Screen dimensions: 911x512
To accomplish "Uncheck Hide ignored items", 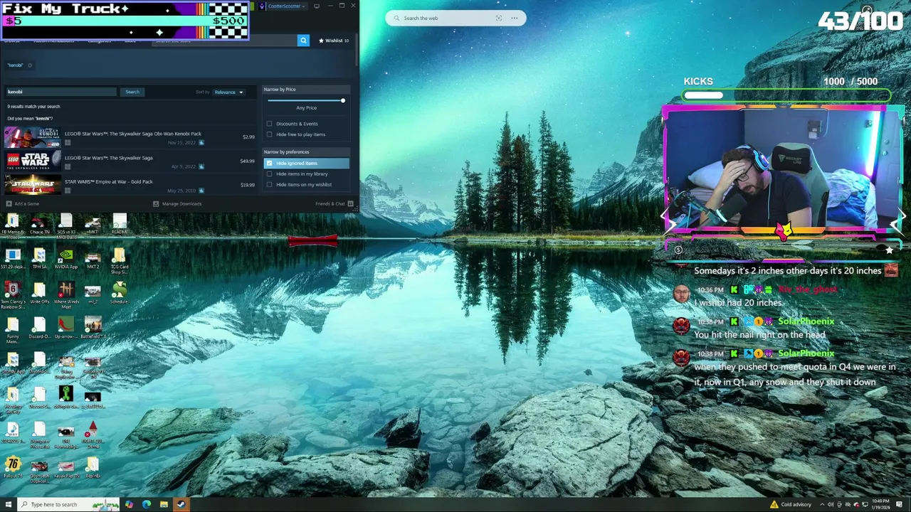I will point(269,163).
